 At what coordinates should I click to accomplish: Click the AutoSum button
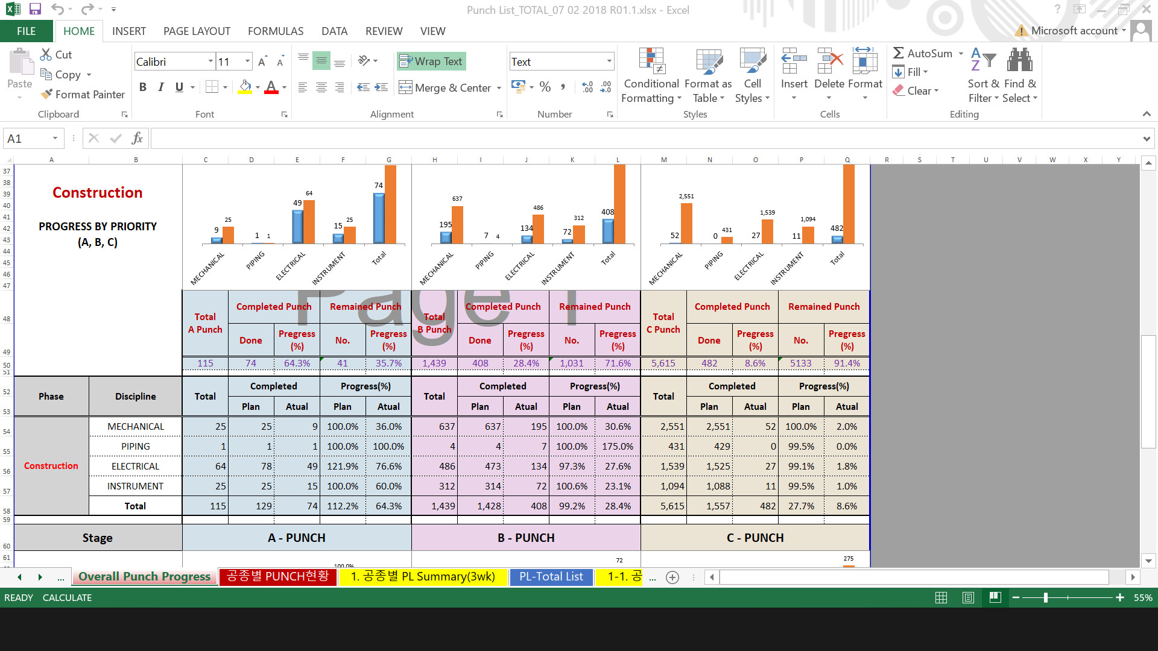[x=923, y=54]
